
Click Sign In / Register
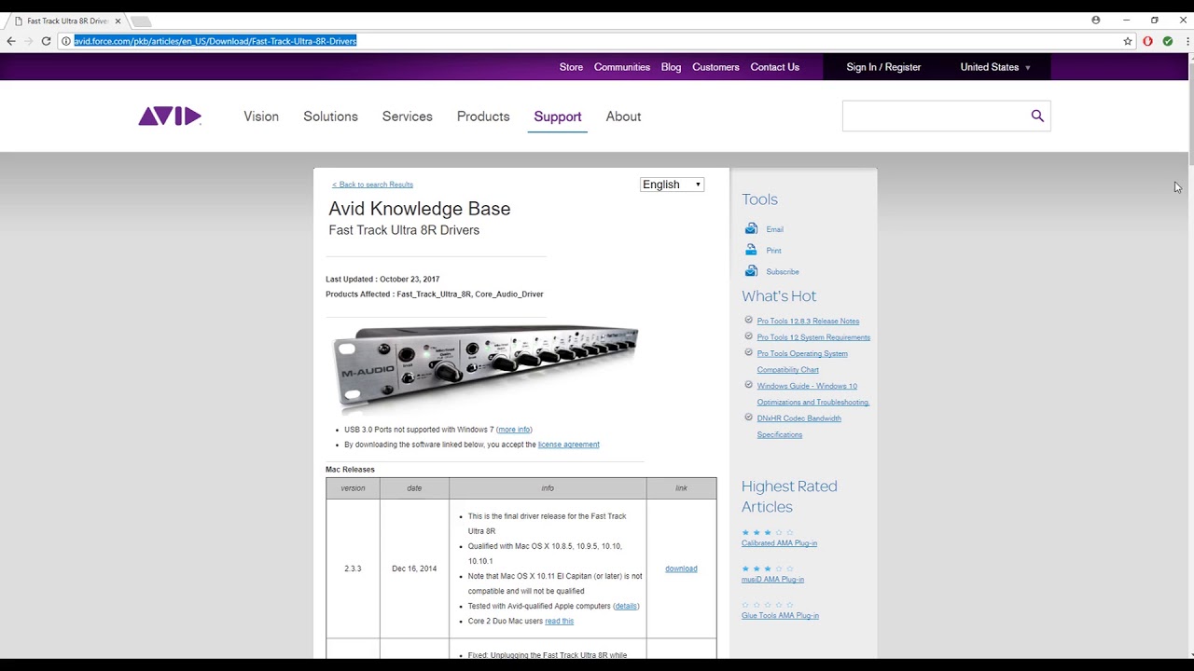coord(883,67)
